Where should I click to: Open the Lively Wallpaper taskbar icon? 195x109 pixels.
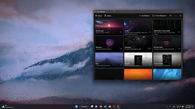(119, 107)
